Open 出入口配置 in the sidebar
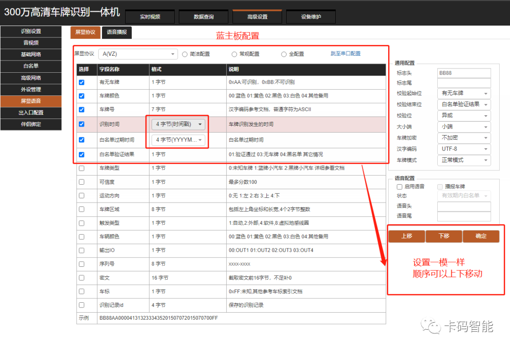Viewport: 510px width, 349px height. (31, 113)
